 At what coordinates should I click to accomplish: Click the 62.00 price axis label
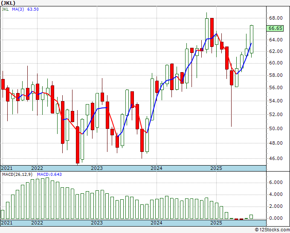[x=276, y=51]
